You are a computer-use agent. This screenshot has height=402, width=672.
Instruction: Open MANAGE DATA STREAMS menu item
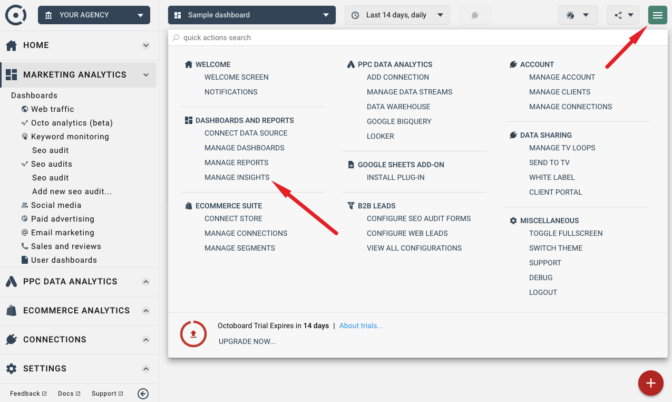410,92
